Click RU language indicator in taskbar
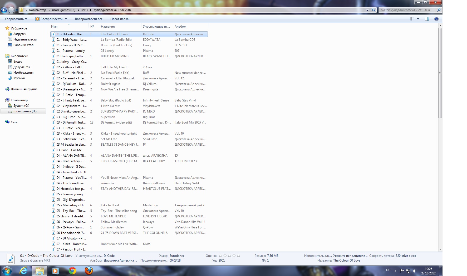The image size is (467, 276). pyautogui.click(x=388, y=270)
